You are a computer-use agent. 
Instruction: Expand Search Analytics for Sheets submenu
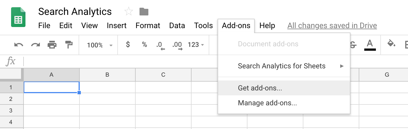point(284,66)
